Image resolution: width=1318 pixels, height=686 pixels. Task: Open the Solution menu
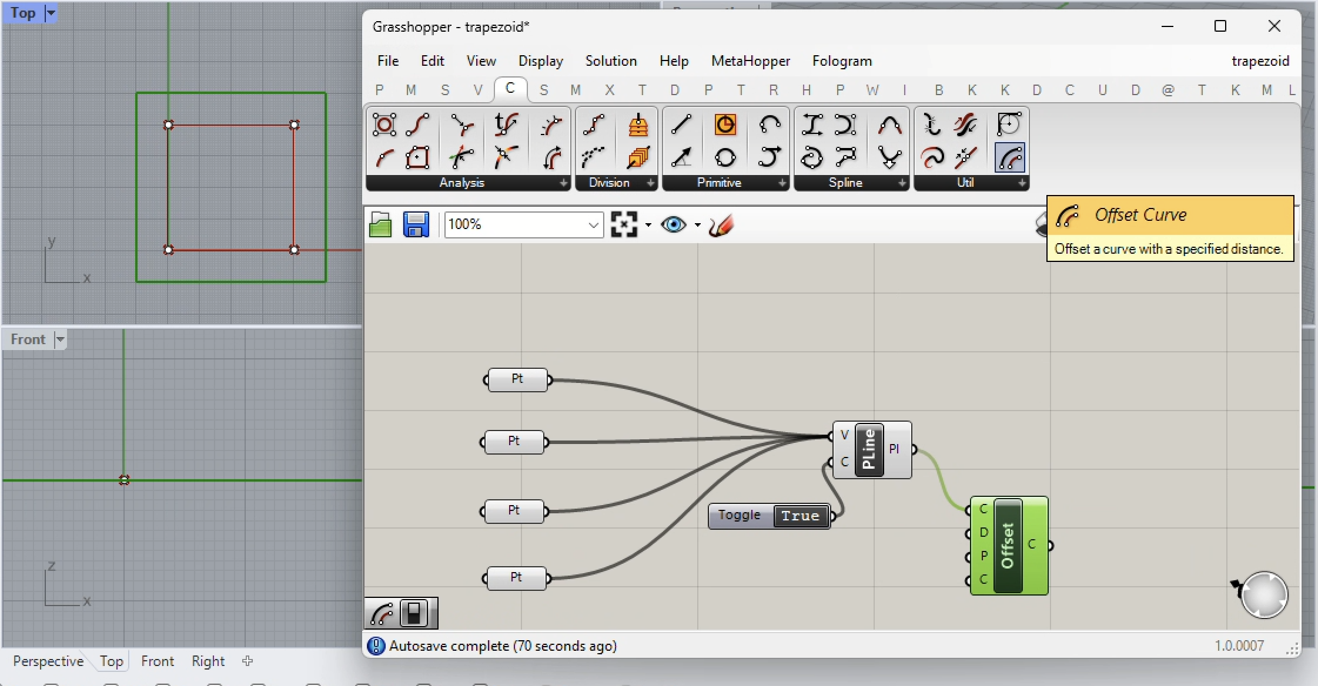coord(611,61)
